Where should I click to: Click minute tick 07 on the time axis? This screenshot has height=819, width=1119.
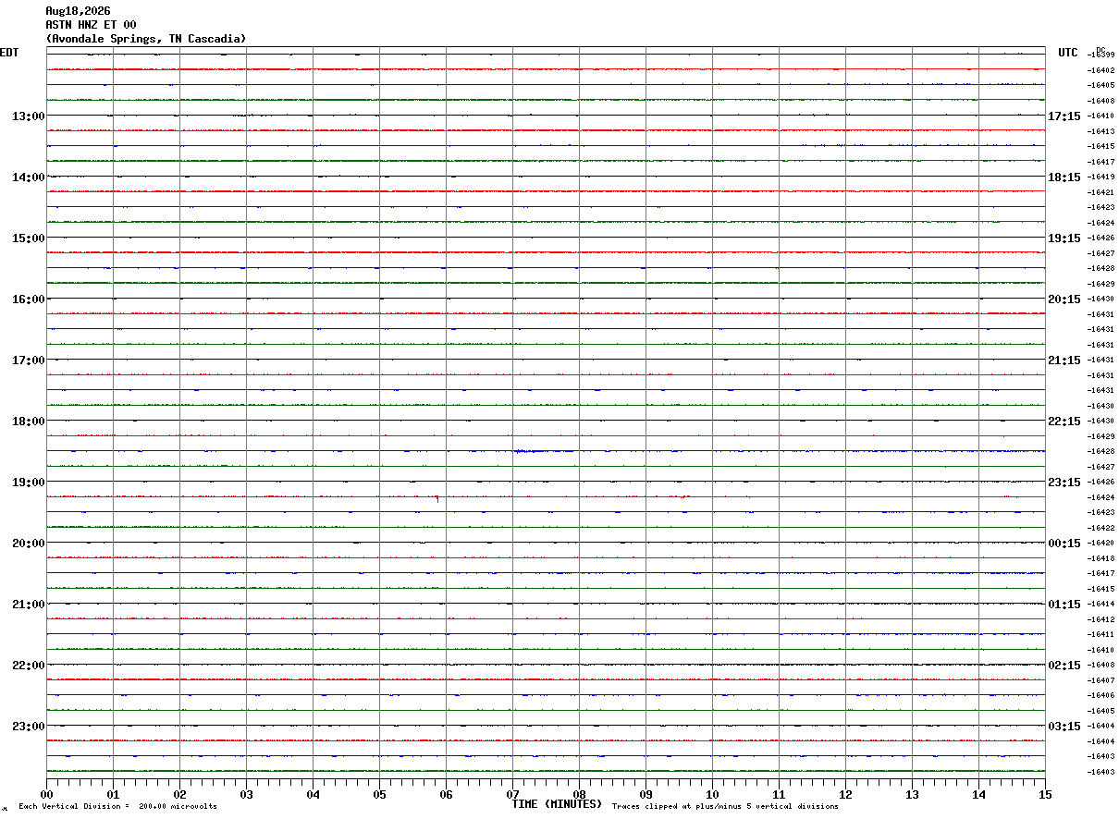click(512, 794)
